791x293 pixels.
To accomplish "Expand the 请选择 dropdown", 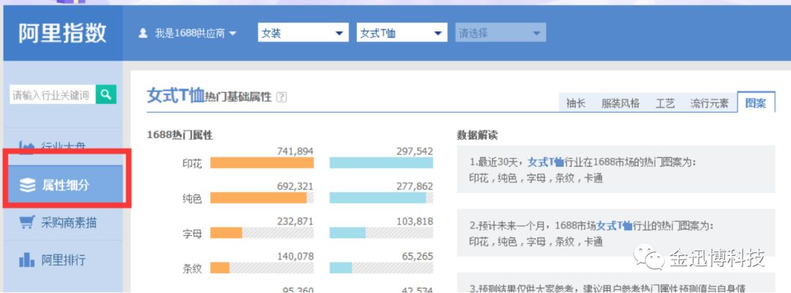I will (500, 34).
